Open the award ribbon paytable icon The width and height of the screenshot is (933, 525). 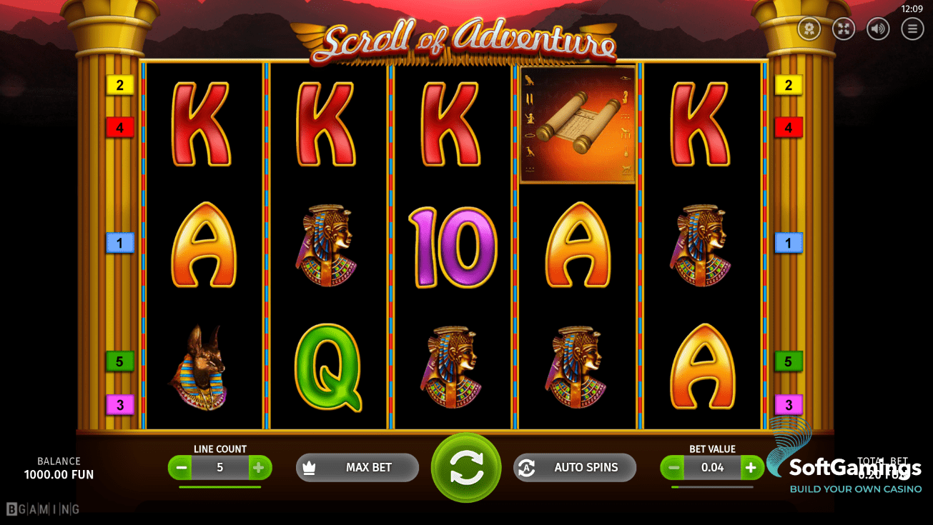tap(809, 29)
